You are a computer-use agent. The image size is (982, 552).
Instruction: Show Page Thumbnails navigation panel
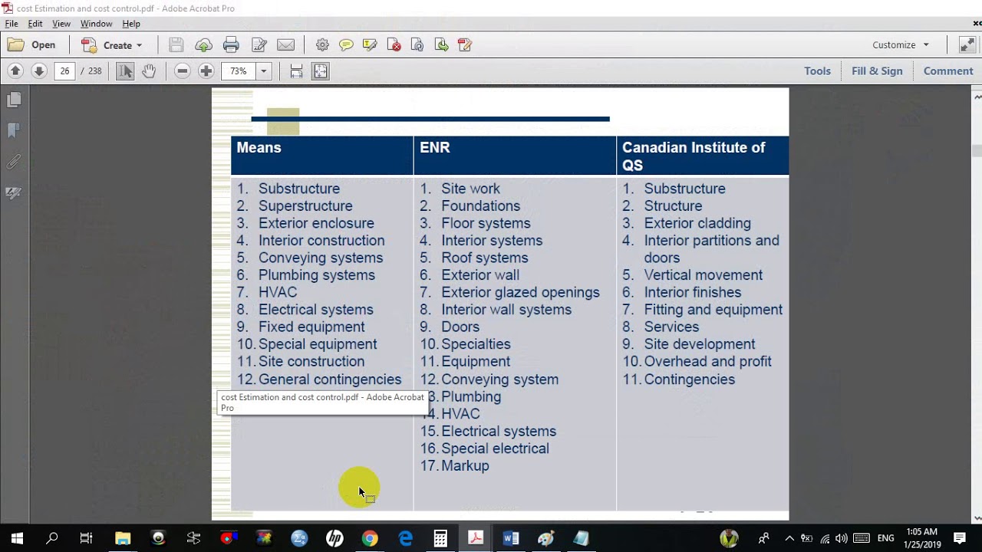tap(14, 100)
